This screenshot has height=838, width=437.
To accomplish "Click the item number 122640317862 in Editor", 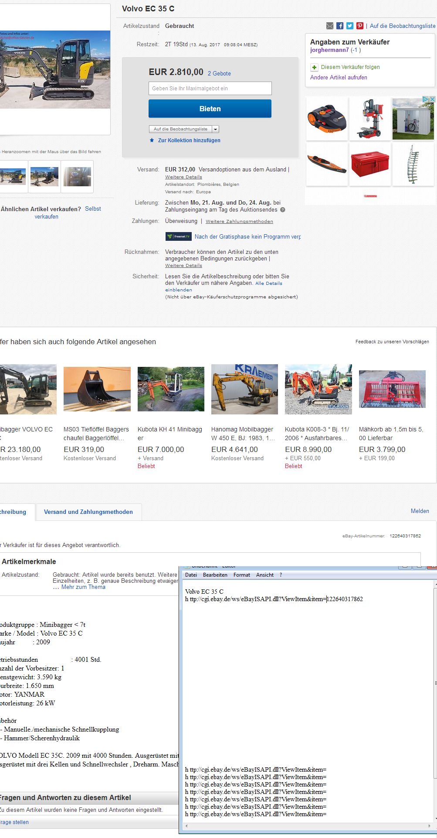I will [345, 599].
